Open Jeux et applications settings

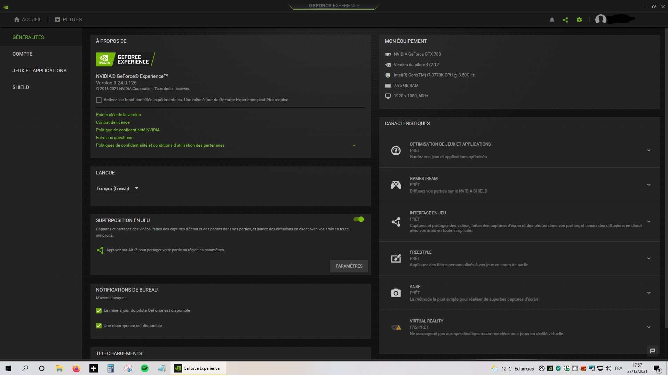pyautogui.click(x=39, y=71)
